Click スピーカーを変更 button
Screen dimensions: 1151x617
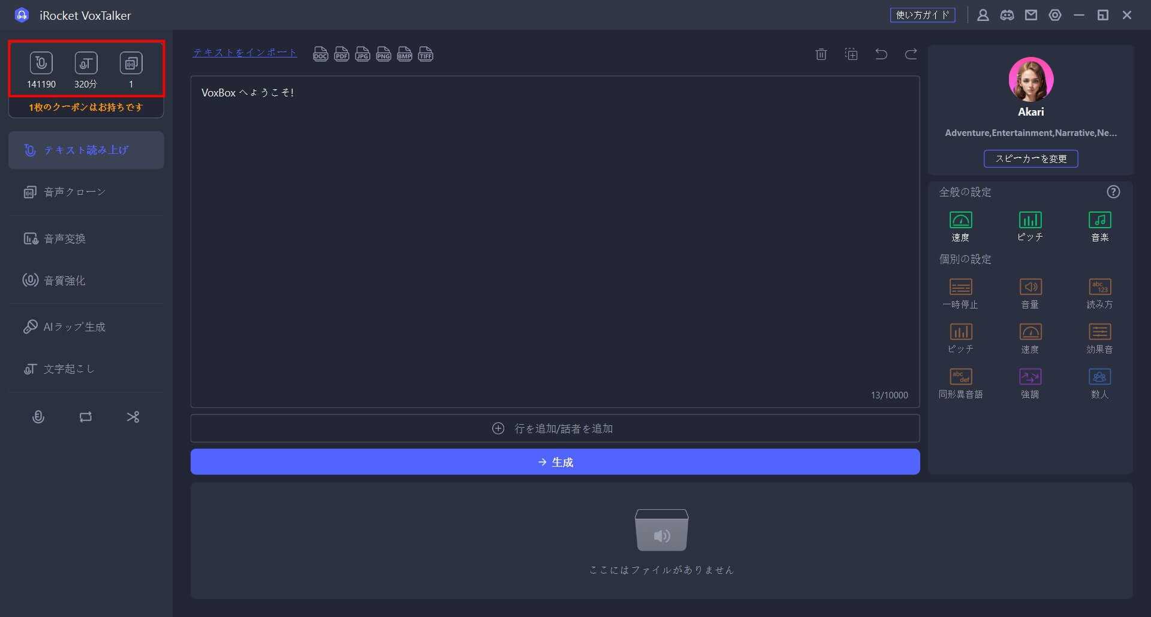point(1031,159)
